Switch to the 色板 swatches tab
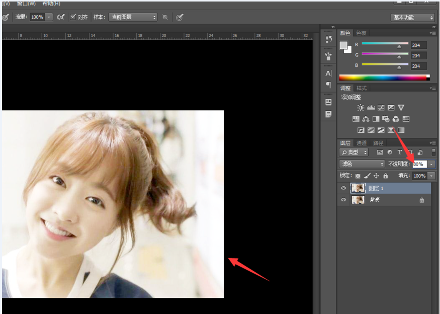 [361, 33]
